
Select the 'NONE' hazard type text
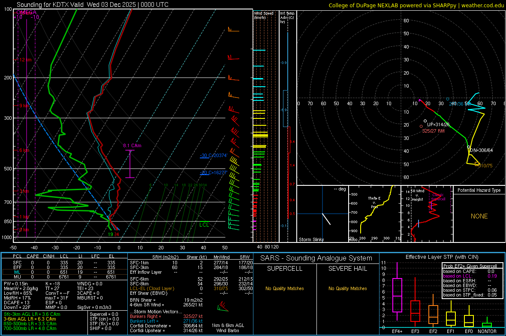(x=479, y=216)
